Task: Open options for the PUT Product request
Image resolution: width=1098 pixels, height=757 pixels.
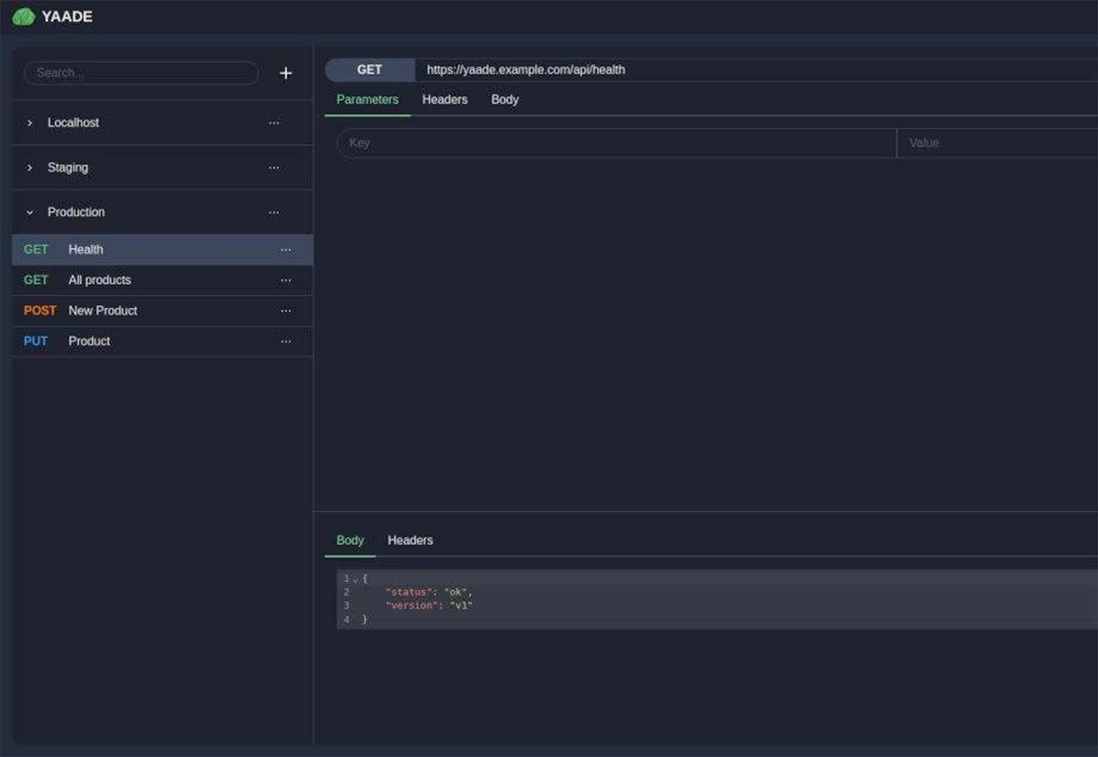Action: pos(286,342)
